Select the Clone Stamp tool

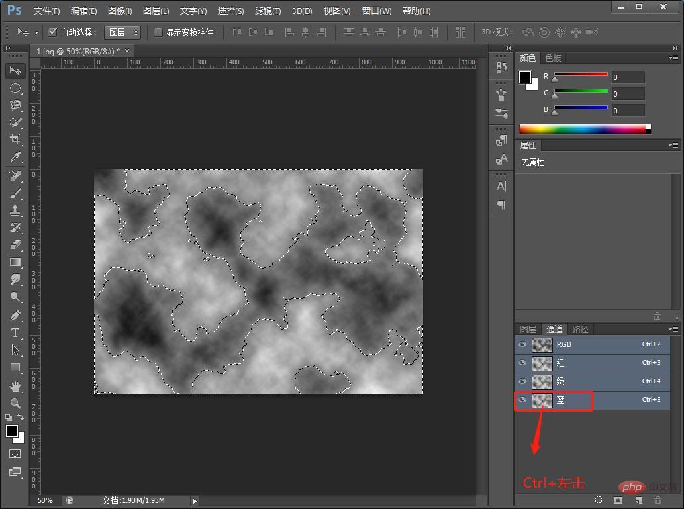tap(15, 210)
